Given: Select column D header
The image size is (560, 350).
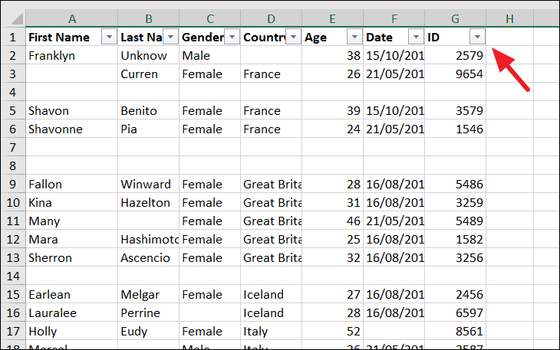Looking at the screenshot, I should (x=272, y=18).
